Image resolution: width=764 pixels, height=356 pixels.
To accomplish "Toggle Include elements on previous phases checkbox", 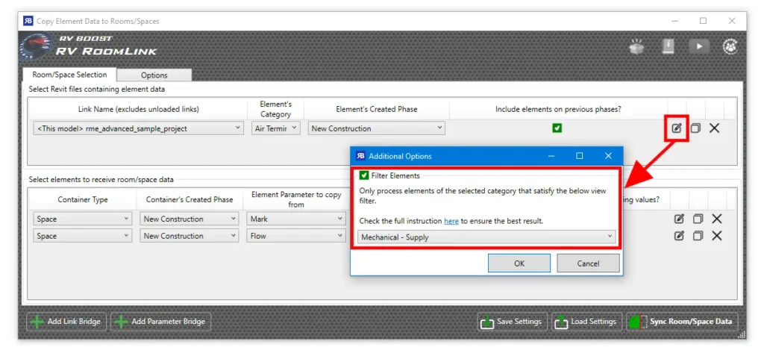I will coord(557,128).
